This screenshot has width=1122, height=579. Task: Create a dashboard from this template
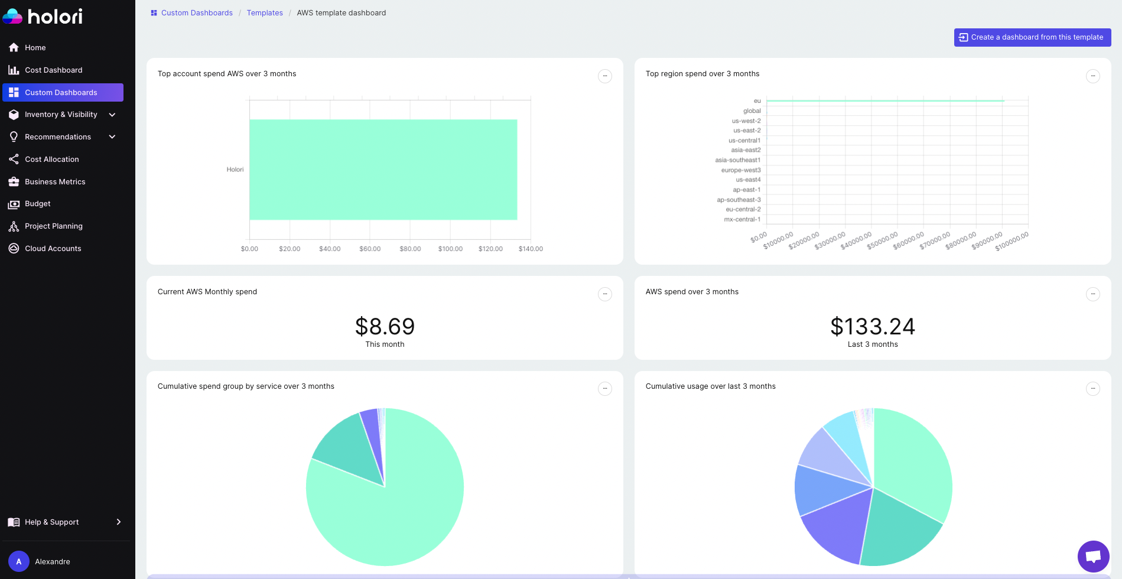coord(1032,37)
